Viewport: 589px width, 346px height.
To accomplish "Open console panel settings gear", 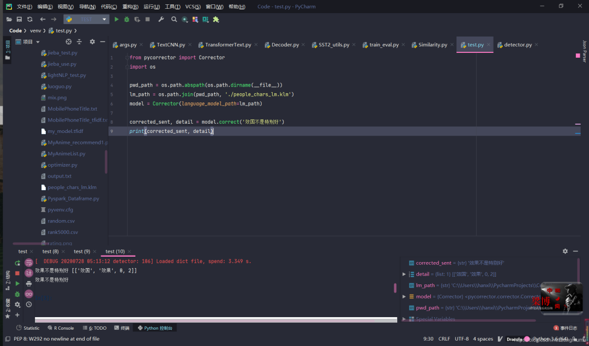I will (x=565, y=251).
